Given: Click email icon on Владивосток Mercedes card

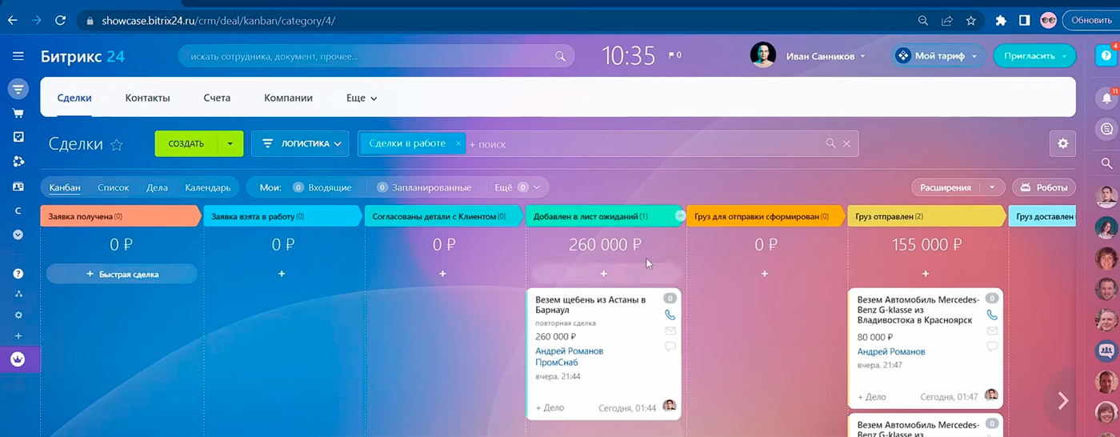Looking at the screenshot, I should [991, 331].
